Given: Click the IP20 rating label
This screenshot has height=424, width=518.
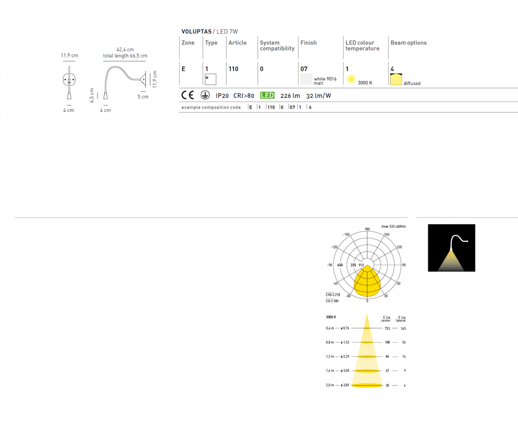Looking at the screenshot, I should tap(222, 96).
